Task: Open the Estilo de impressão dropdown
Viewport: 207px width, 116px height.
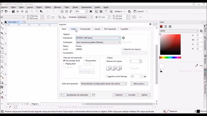Action: click(x=104, y=84)
